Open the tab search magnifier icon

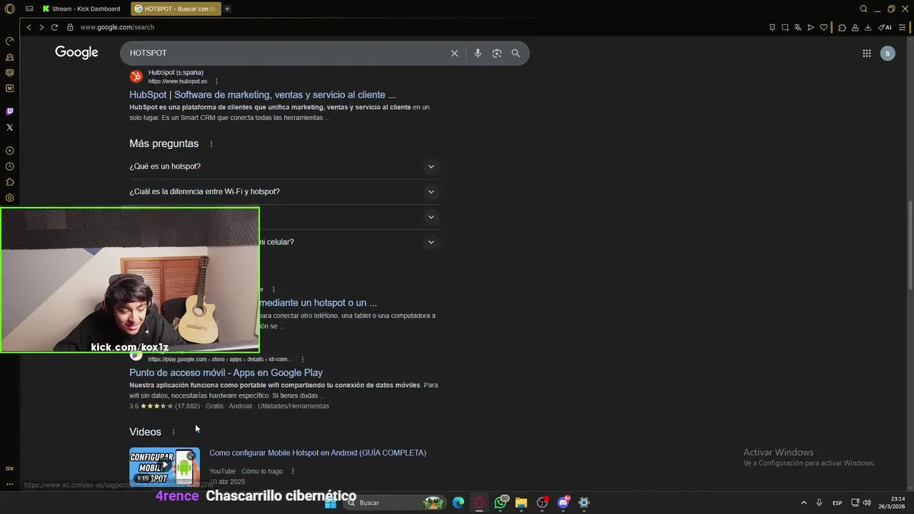tap(863, 9)
